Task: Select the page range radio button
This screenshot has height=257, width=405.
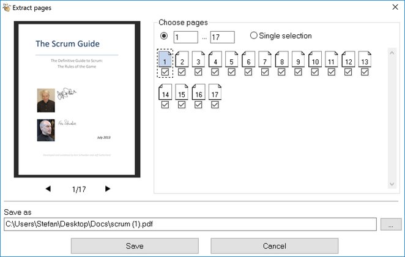Action: coord(164,35)
